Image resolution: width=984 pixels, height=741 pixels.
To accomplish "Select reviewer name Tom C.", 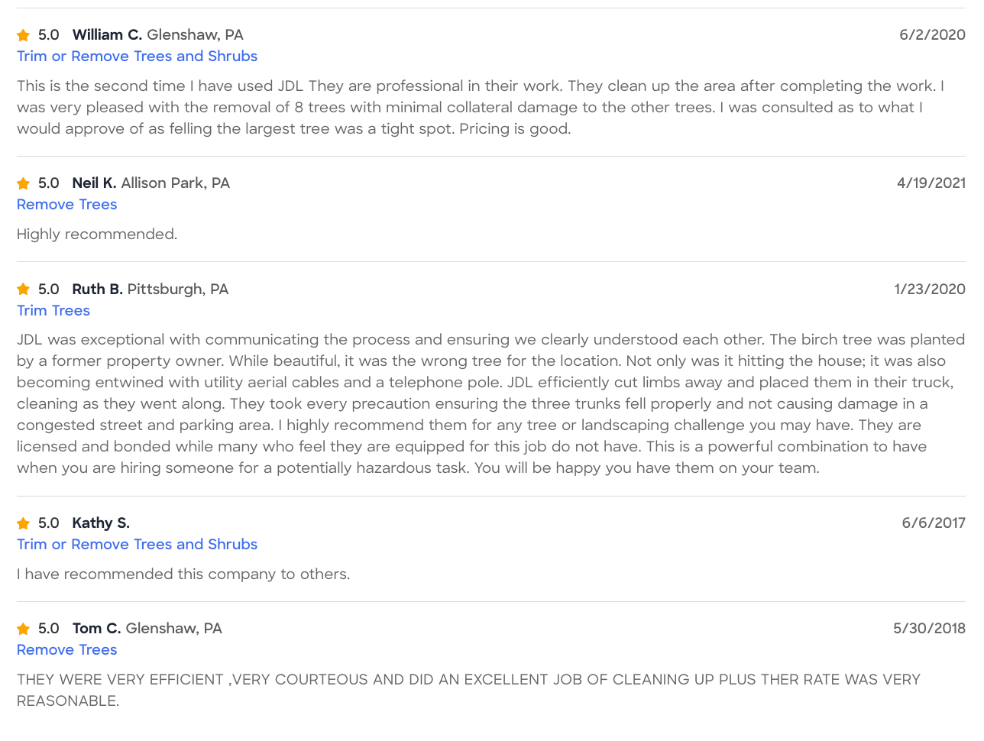I will (x=96, y=629).
